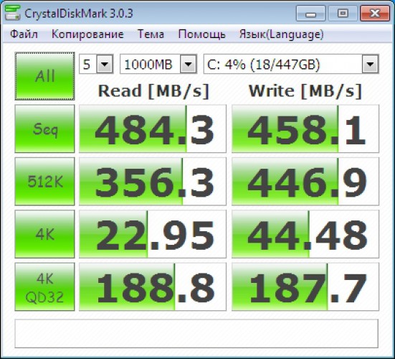Viewport: 395px width, 359px height.
Task: Open the Помощь menu
Action: point(201,34)
